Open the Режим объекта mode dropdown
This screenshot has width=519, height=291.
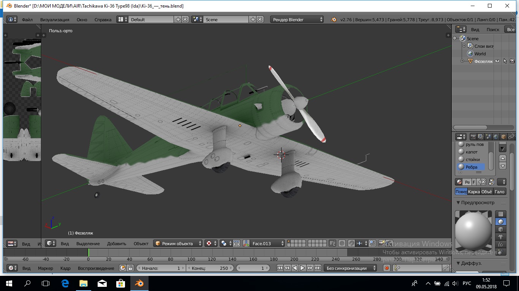[x=178, y=243]
